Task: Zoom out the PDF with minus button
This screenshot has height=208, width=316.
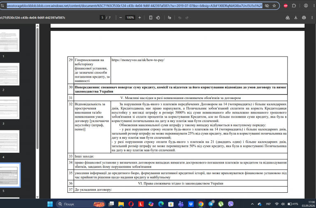Action: pyautogui.click(x=121, y=18)
